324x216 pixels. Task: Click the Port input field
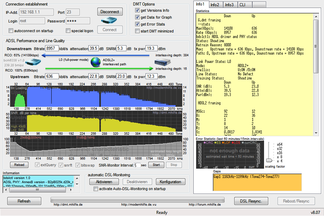[x=73, y=12]
